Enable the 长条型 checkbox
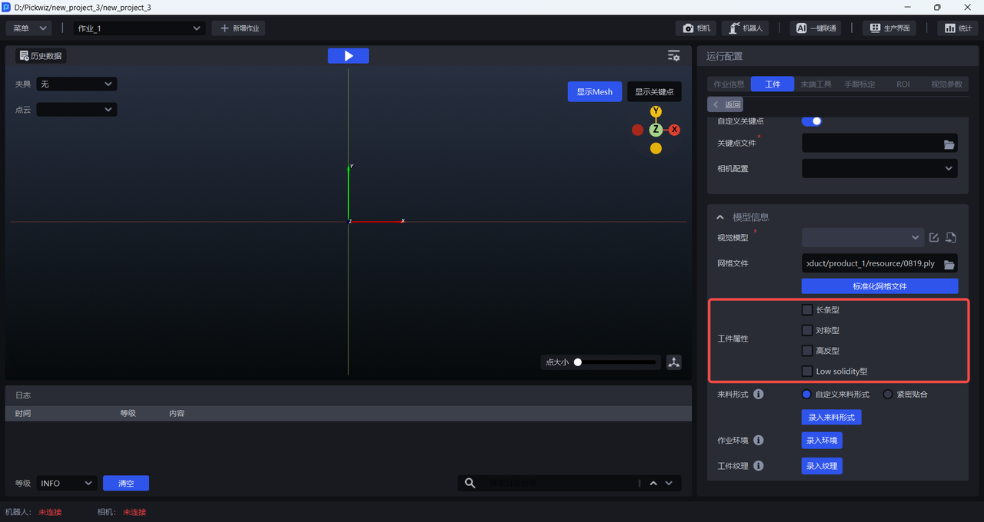Image resolution: width=984 pixels, height=522 pixels. coord(807,310)
